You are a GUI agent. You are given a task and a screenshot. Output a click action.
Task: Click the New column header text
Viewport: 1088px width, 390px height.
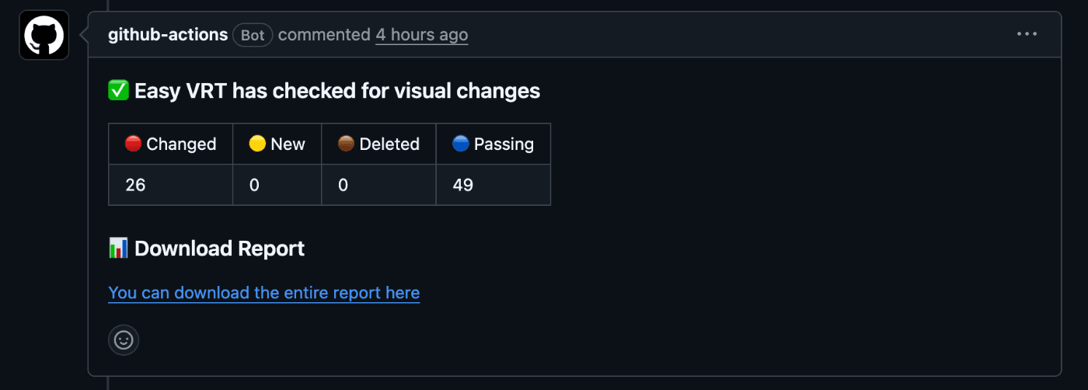tap(288, 144)
